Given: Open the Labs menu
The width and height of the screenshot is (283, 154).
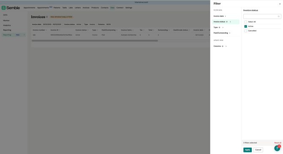Looking at the screenshot, I should [x=71, y=8].
